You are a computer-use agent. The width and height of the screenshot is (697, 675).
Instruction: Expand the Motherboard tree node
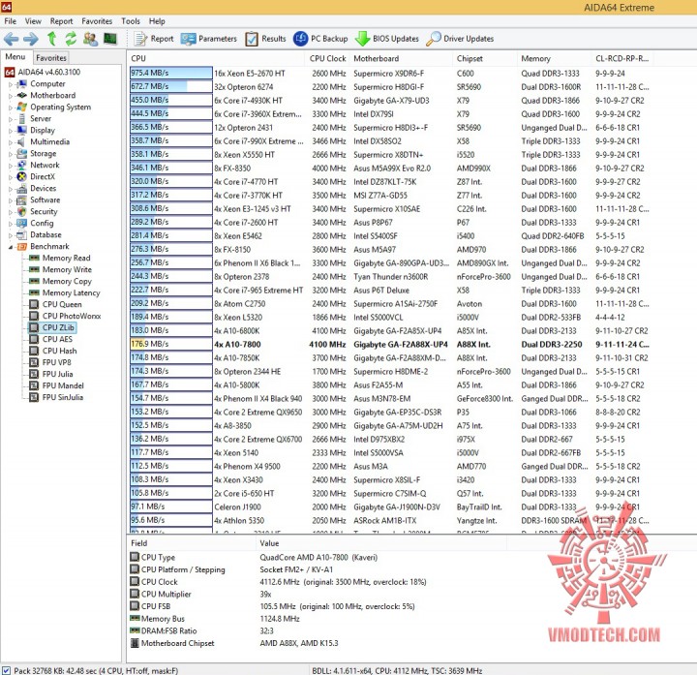(x=11, y=96)
